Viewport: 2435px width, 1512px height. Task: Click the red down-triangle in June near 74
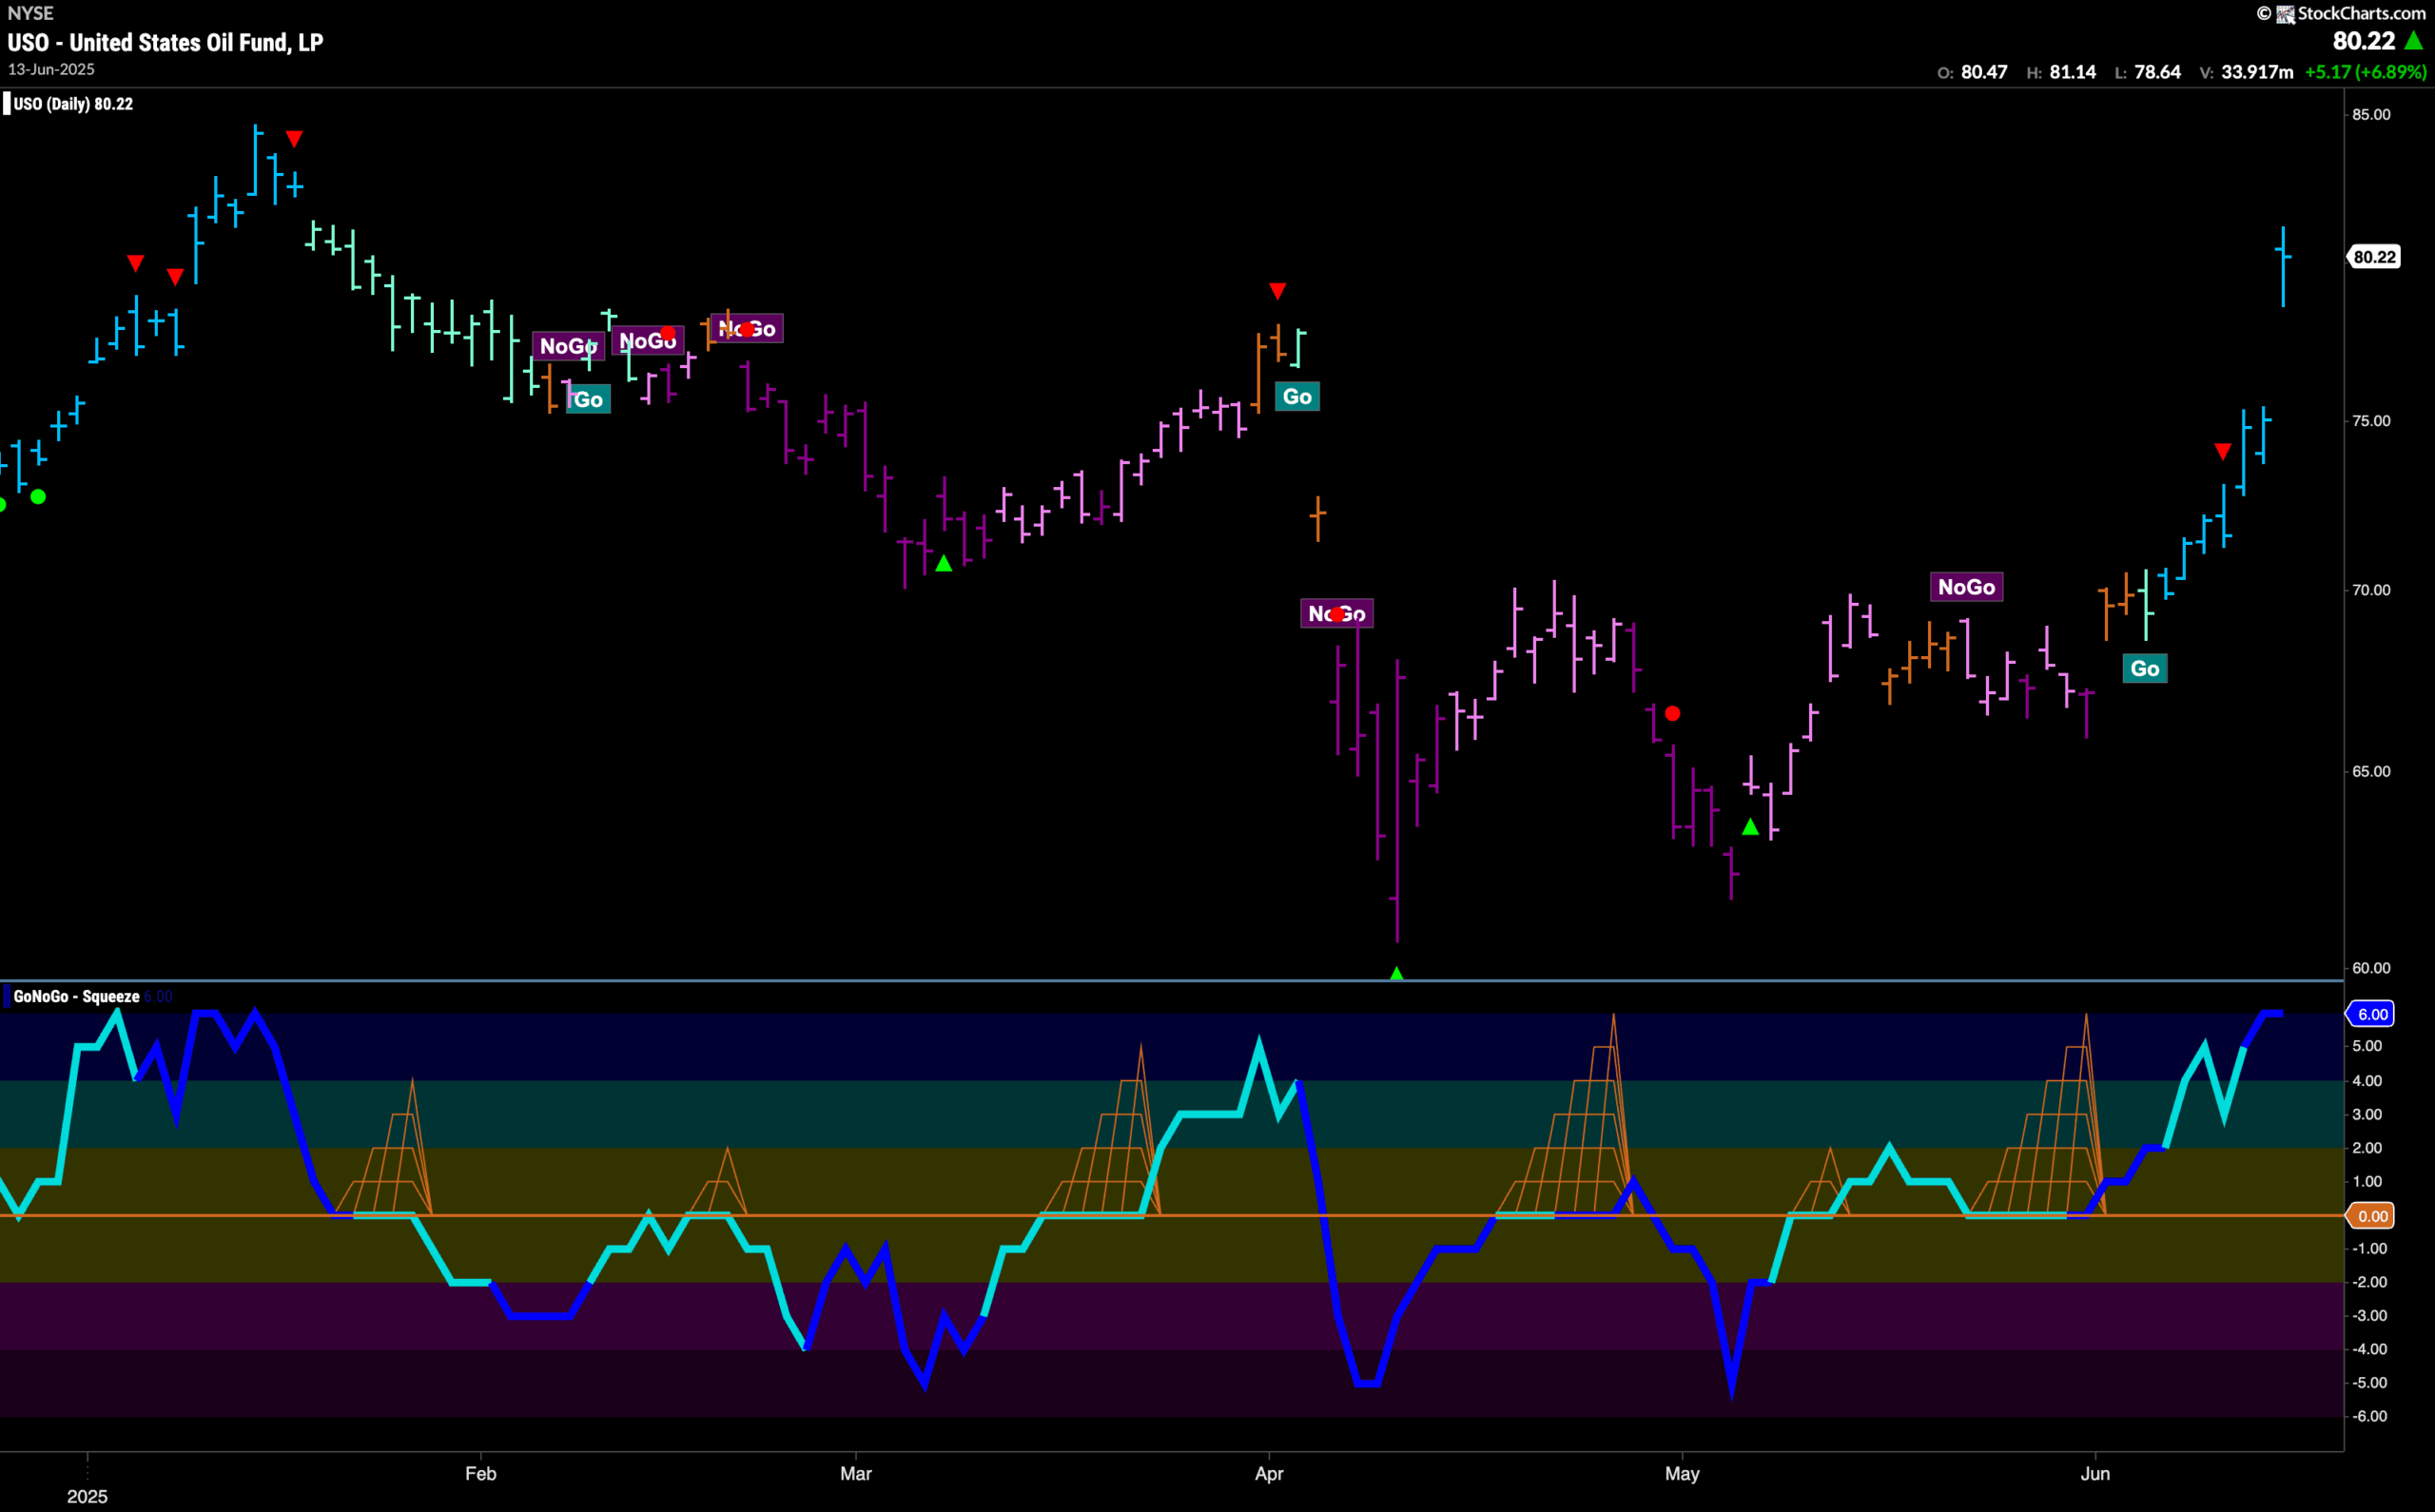[2222, 452]
